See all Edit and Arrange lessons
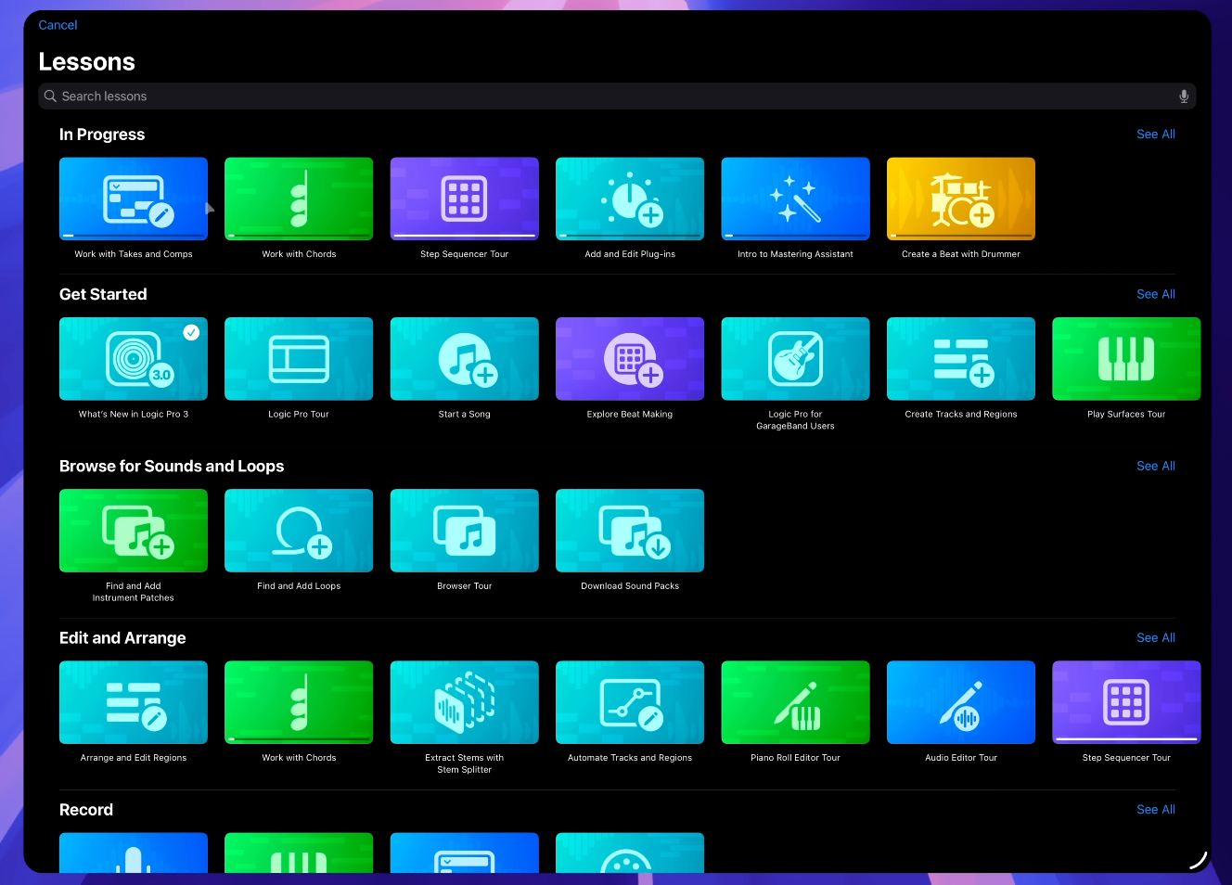The image size is (1232, 885). 1156,637
